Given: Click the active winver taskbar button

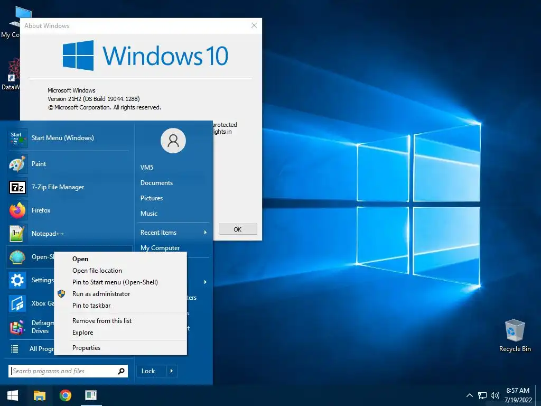Looking at the screenshot, I should click(91, 395).
